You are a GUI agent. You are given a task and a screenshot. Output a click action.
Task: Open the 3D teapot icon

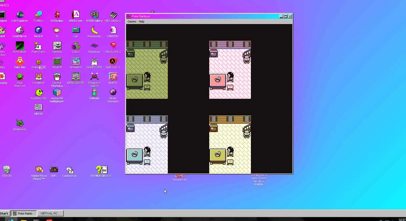57,32
